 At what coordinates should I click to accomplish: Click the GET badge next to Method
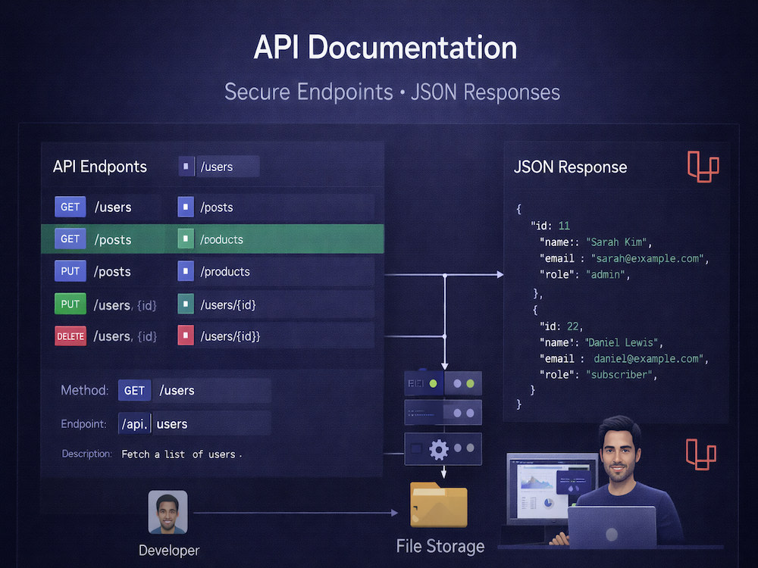pyautogui.click(x=134, y=390)
